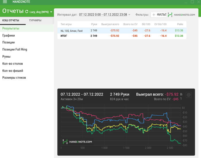Open Румы report
Screen dimensions: 201x158
click(x=27, y=57)
